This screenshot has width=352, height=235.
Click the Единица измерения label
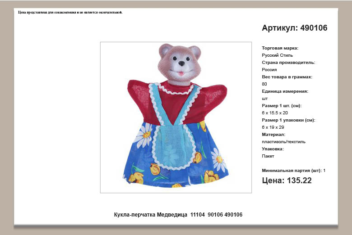point(285,91)
